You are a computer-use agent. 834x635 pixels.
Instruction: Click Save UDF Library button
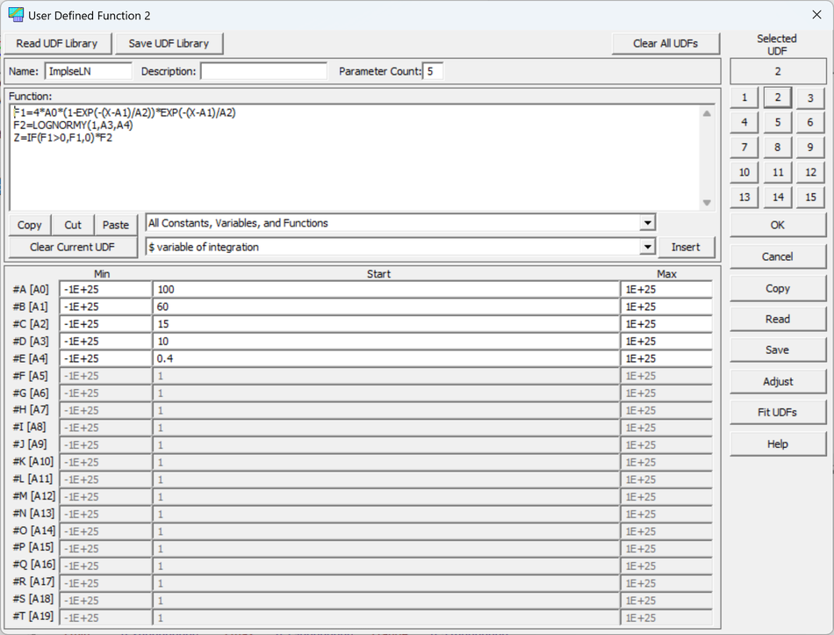[169, 44]
